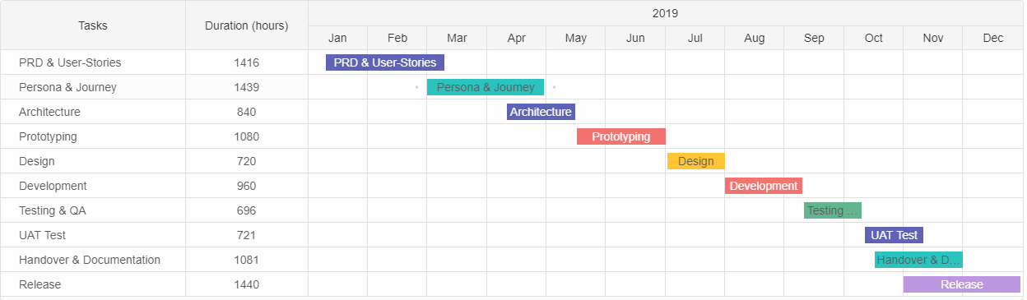This screenshot has height=300, width=1027.
Task: Click the Handover & D... teal bar
Action: 918,260
